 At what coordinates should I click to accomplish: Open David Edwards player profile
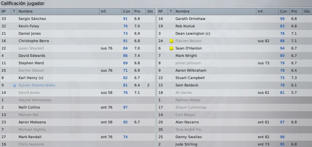pyautogui.click(x=32, y=56)
